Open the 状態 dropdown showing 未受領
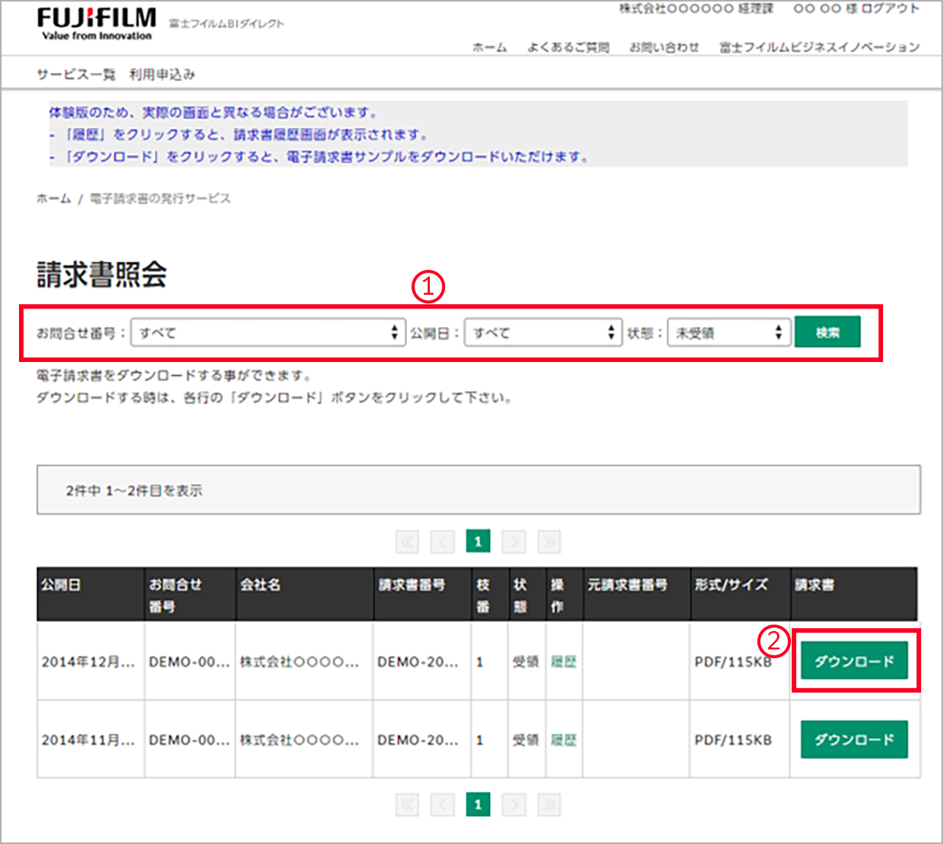 729,333
